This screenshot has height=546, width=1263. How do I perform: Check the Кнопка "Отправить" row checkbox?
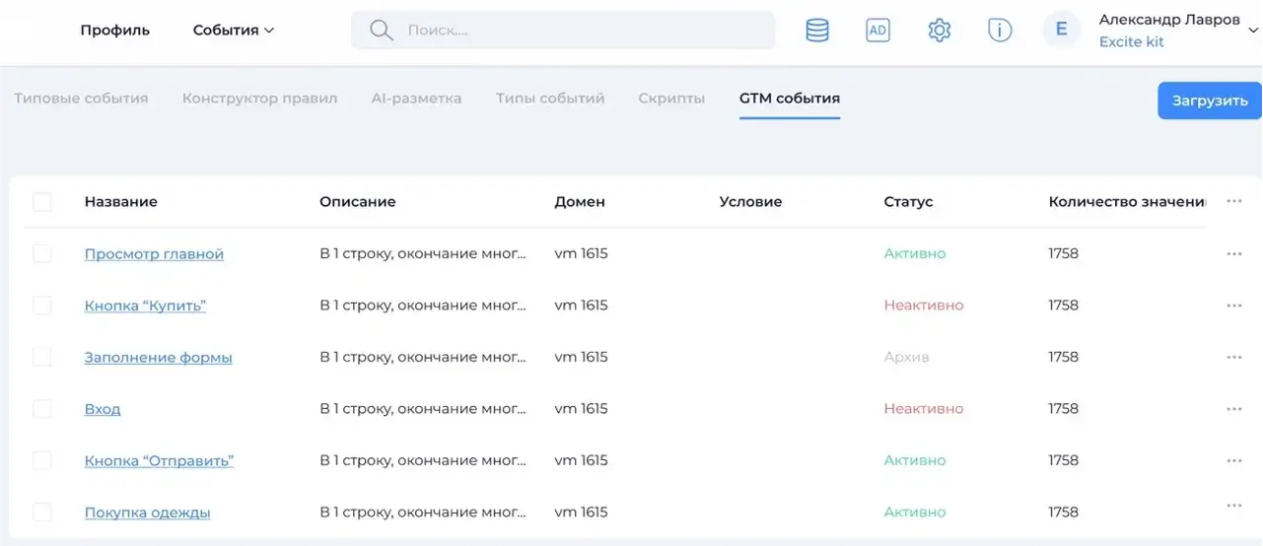point(42,460)
